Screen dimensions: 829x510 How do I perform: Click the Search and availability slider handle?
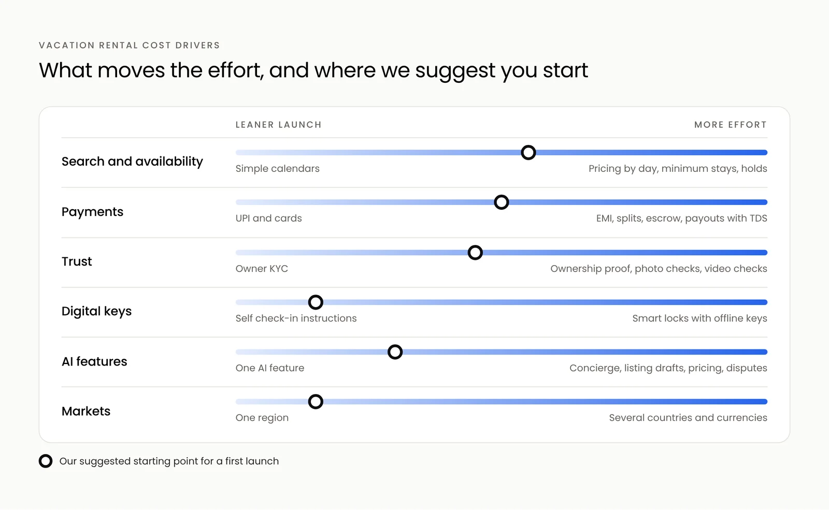(528, 153)
